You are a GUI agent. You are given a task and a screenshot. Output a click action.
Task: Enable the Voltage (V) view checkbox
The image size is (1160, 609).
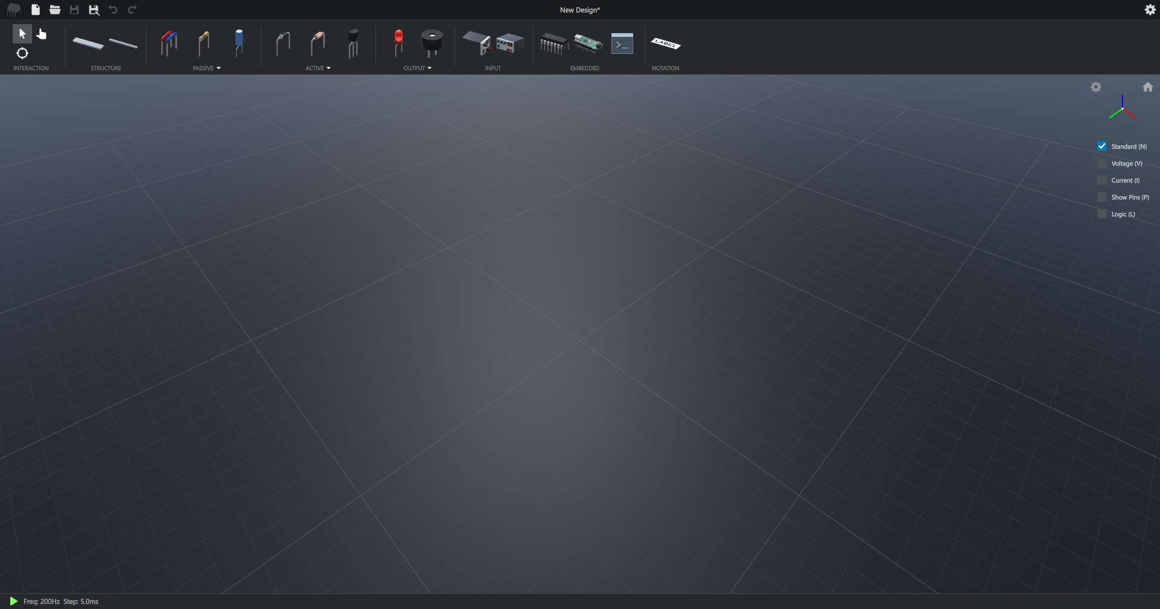[1102, 164]
